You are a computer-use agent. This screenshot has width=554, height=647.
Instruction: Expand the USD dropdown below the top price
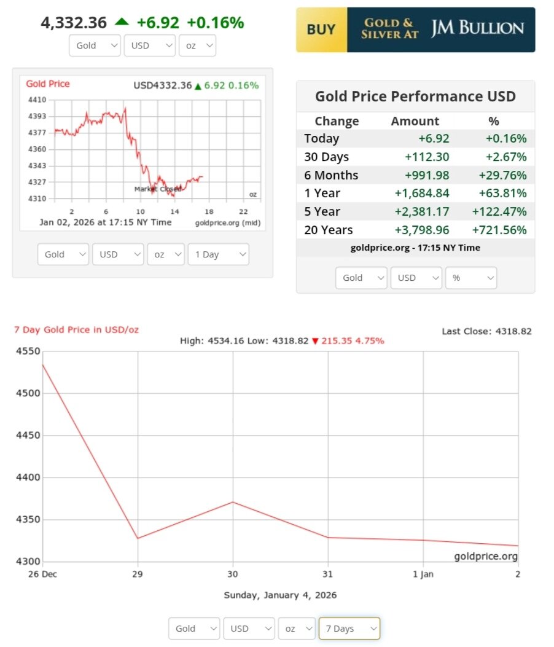tap(149, 45)
